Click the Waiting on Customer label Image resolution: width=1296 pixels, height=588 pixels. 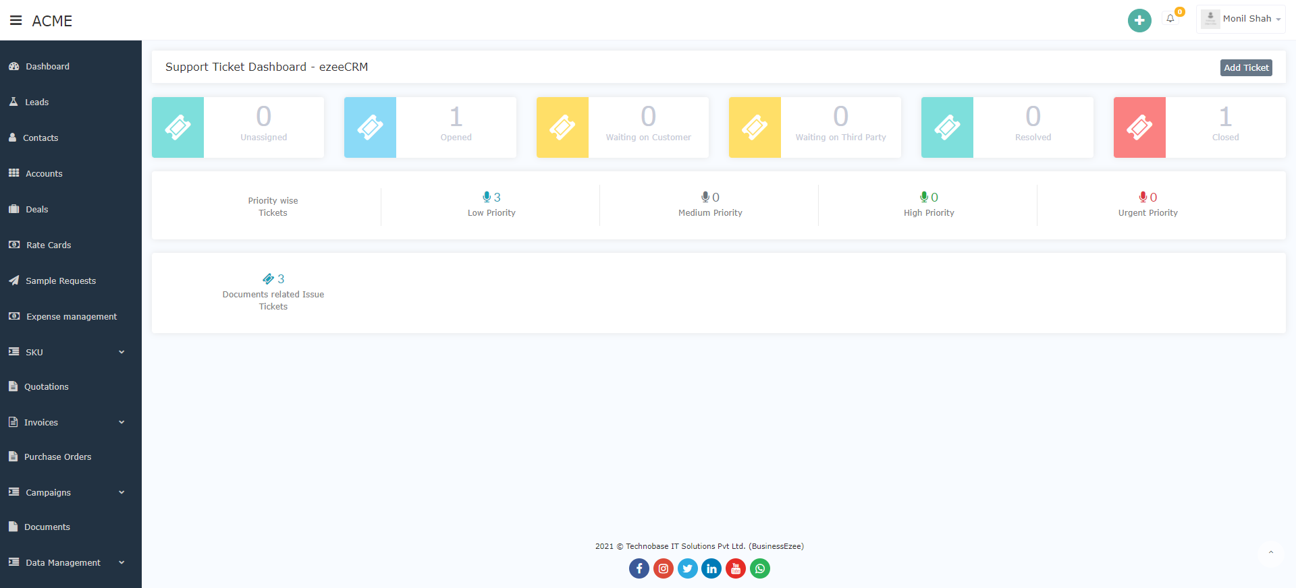pyautogui.click(x=649, y=138)
